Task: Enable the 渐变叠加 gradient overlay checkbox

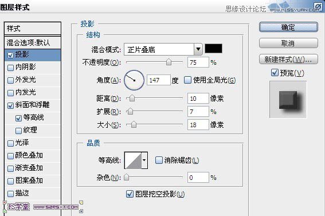Action: click(x=10, y=168)
